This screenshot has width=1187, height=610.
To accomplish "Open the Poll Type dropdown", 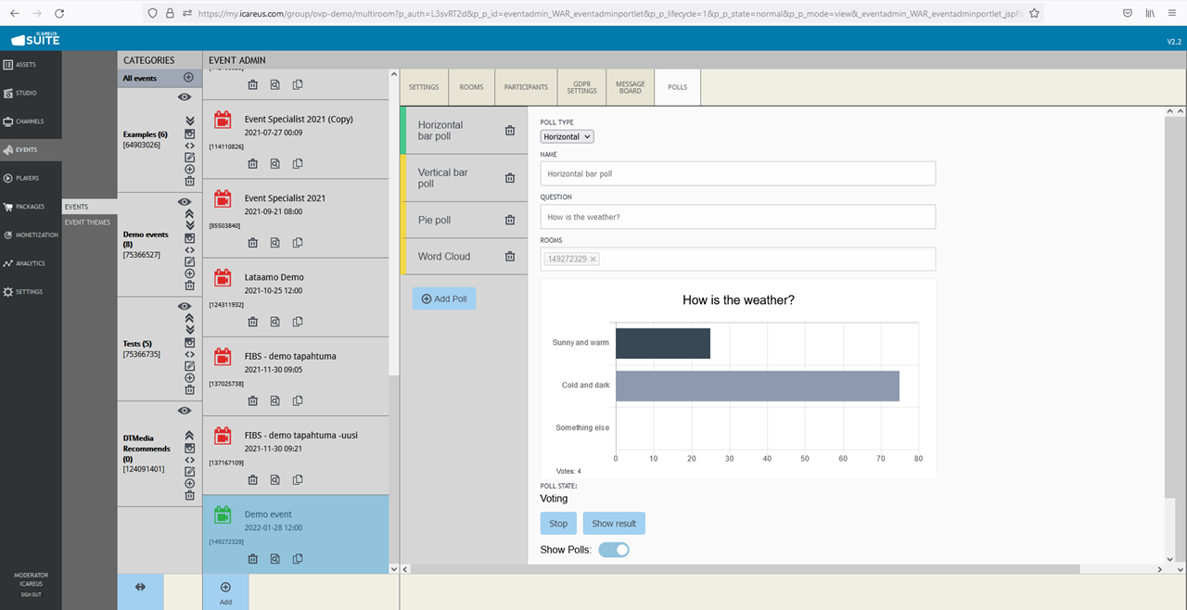I will point(567,136).
